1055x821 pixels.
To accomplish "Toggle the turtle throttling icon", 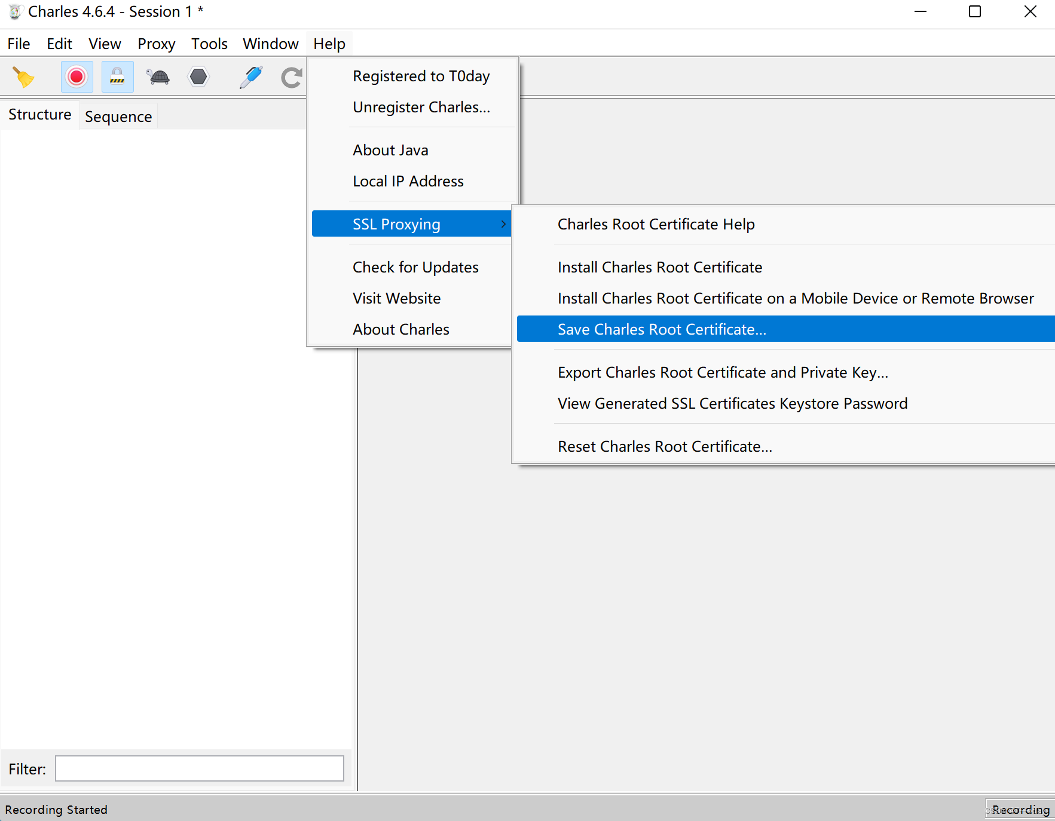I will (x=158, y=77).
